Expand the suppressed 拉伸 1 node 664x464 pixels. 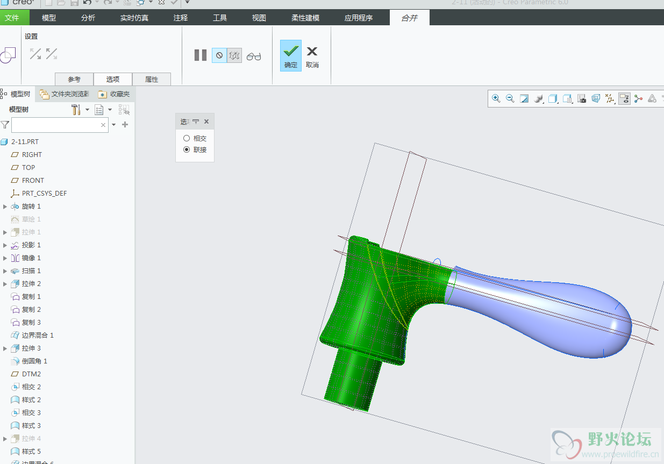click(x=5, y=232)
